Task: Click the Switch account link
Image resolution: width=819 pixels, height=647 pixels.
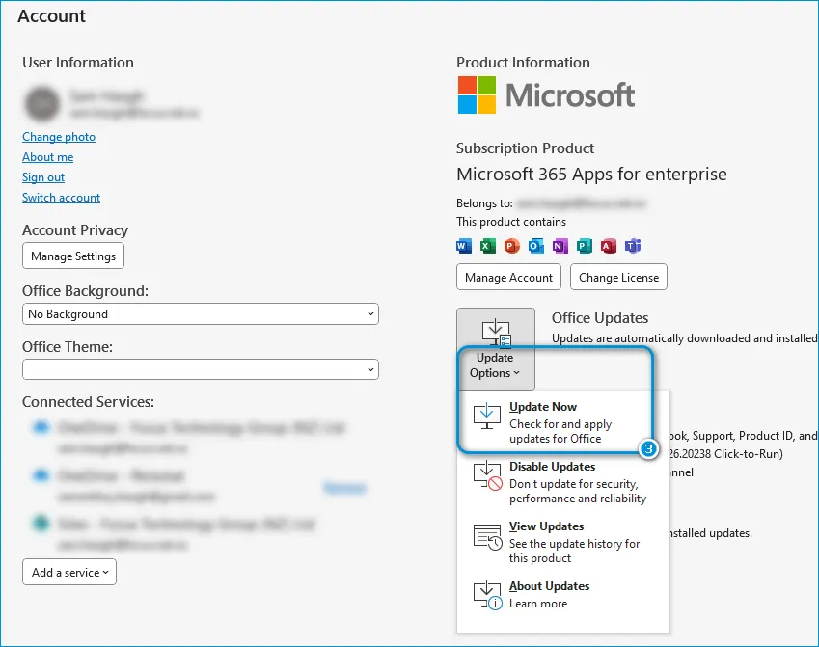Action: (61, 198)
